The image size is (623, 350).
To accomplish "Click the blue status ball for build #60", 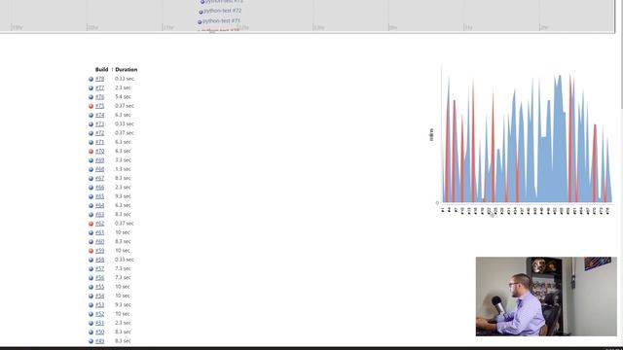I will [x=91, y=242].
